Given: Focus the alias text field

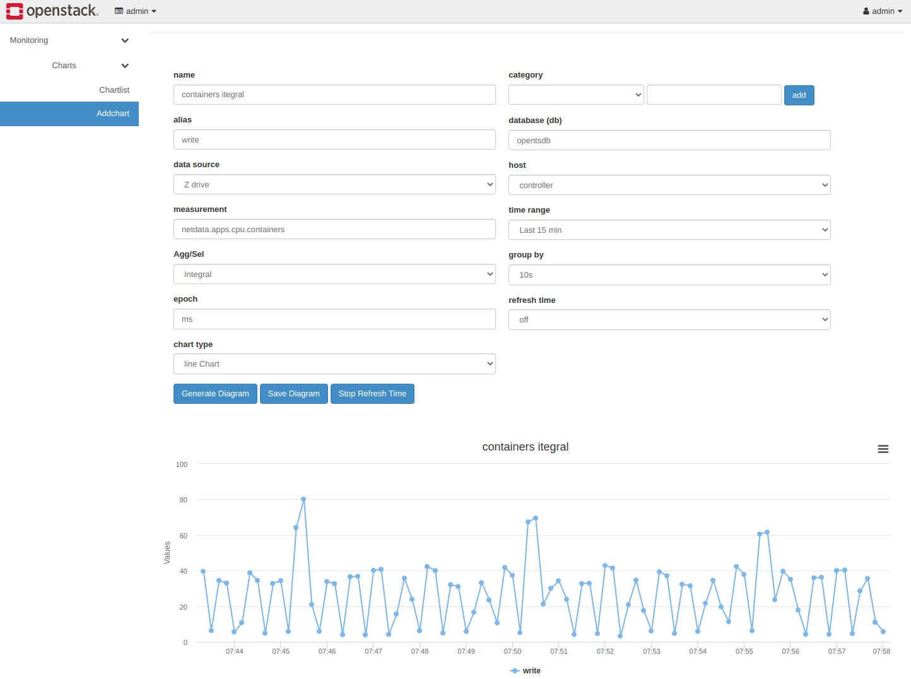Looking at the screenshot, I should [x=334, y=140].
